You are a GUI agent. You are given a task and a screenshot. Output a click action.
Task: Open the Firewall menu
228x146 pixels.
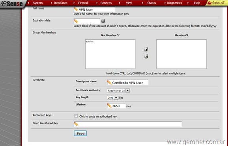83,3
